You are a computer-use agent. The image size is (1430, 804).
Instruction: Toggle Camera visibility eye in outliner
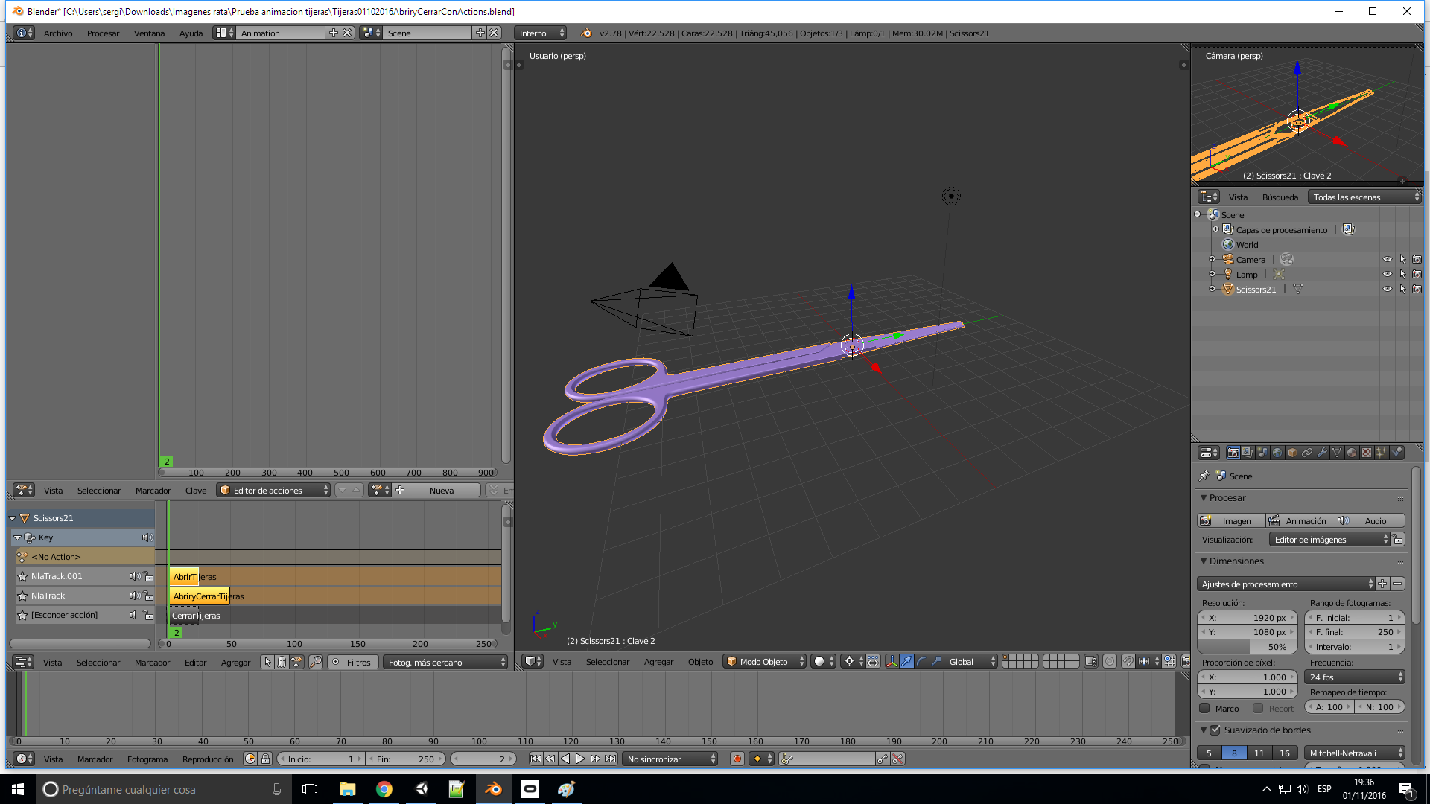[1387, 260]
